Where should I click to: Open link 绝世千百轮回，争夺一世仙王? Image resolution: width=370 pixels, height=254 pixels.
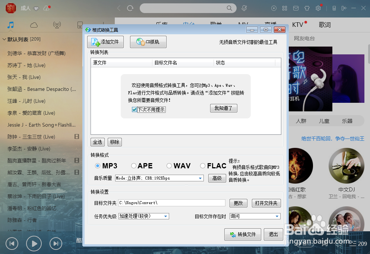333,139
